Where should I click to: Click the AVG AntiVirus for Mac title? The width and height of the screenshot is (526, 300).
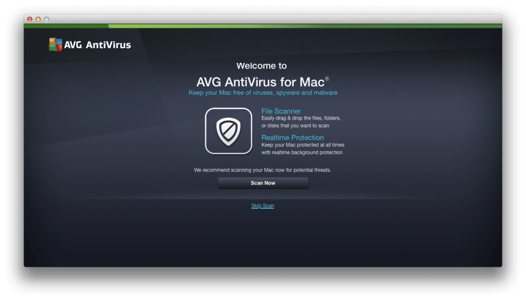[x=262, y=82]
